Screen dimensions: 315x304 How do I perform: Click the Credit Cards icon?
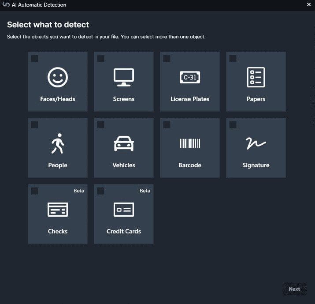point(124,210)
